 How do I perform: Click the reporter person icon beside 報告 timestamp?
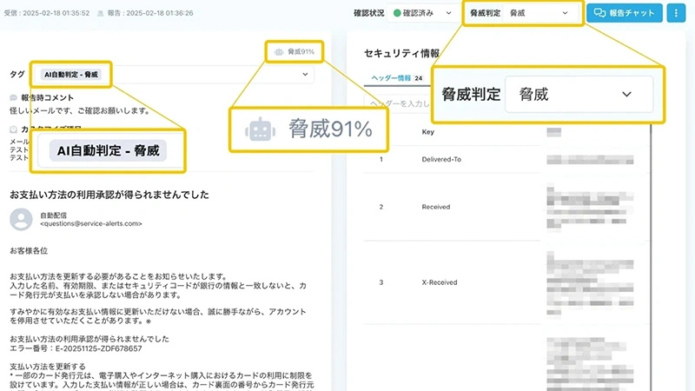(101, 13)
